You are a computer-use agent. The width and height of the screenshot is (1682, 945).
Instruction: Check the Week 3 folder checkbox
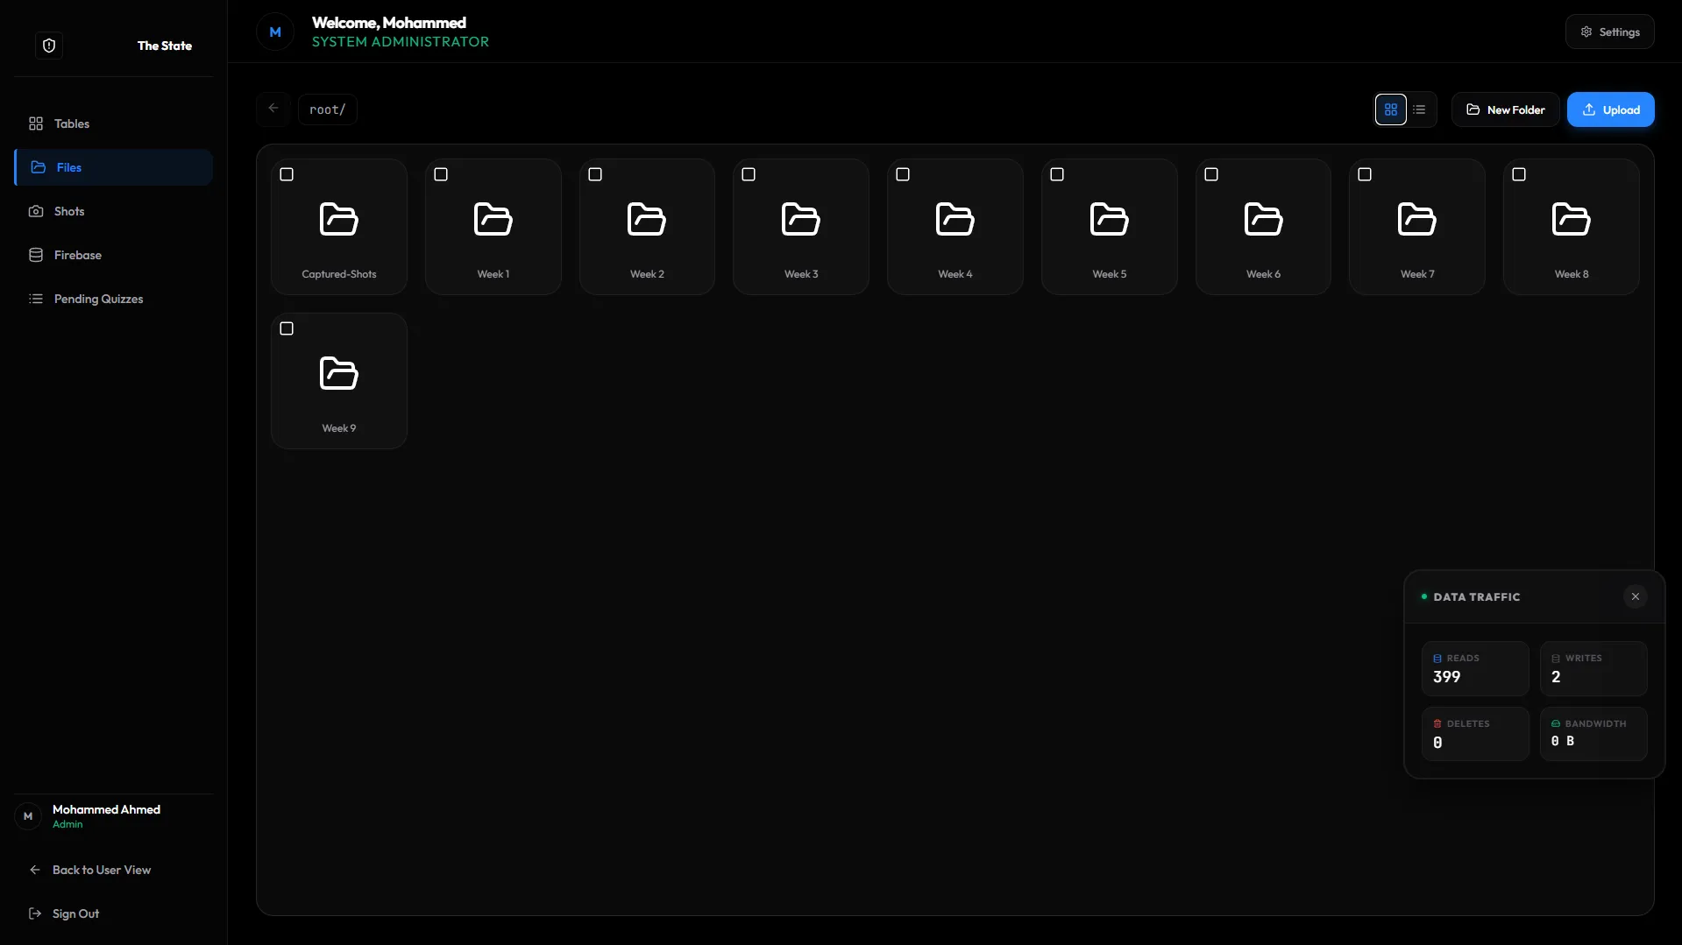pyautogui.click(x=749, y=174)
